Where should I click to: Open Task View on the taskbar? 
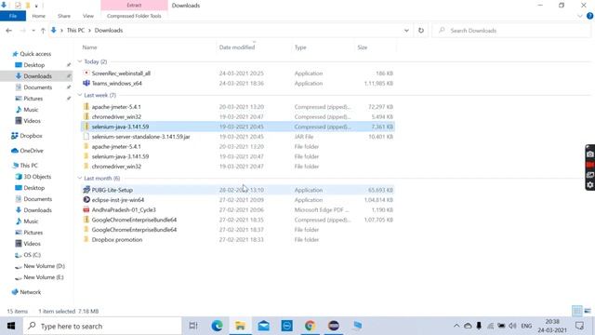[x=193, y=326]
